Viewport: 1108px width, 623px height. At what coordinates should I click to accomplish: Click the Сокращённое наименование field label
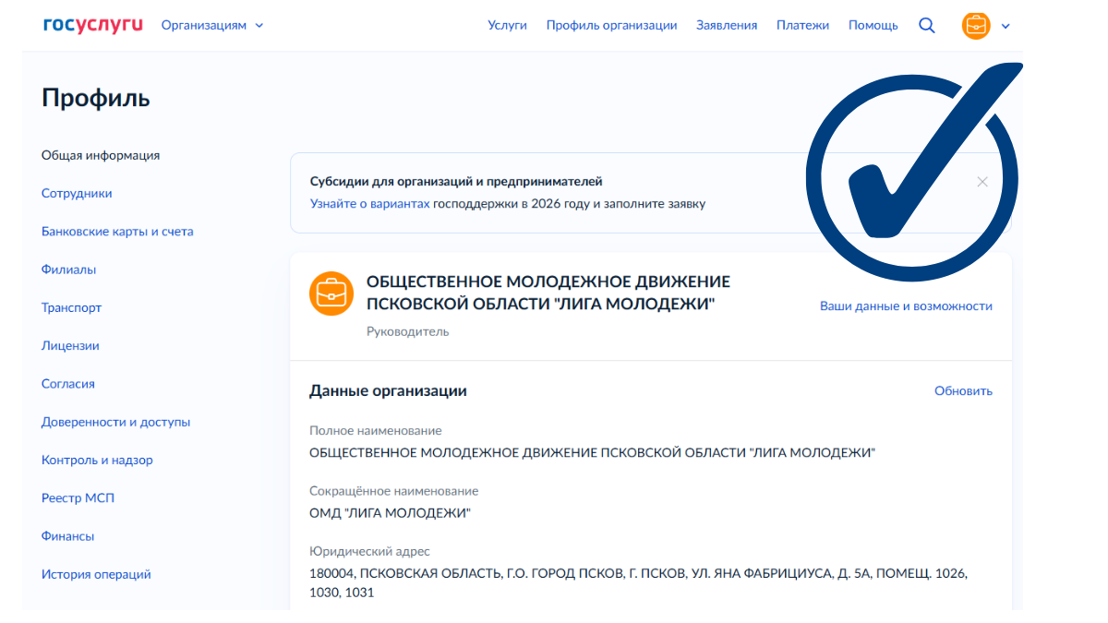393,490
